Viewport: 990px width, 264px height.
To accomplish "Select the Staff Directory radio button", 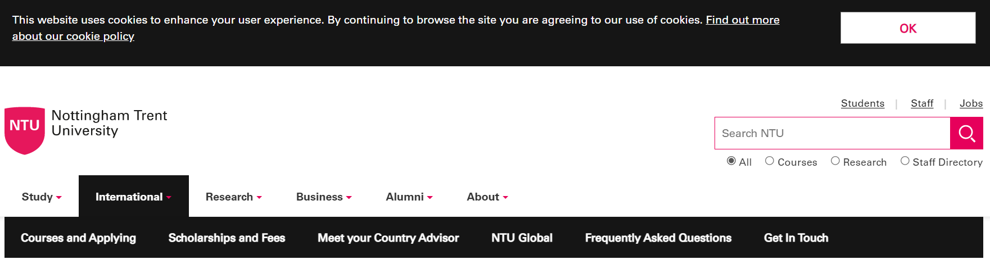I will click(905, 161).
